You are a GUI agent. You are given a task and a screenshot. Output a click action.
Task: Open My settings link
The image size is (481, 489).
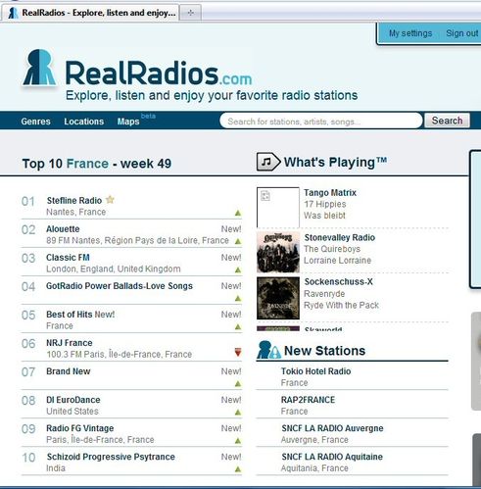[x=410, y=33]
